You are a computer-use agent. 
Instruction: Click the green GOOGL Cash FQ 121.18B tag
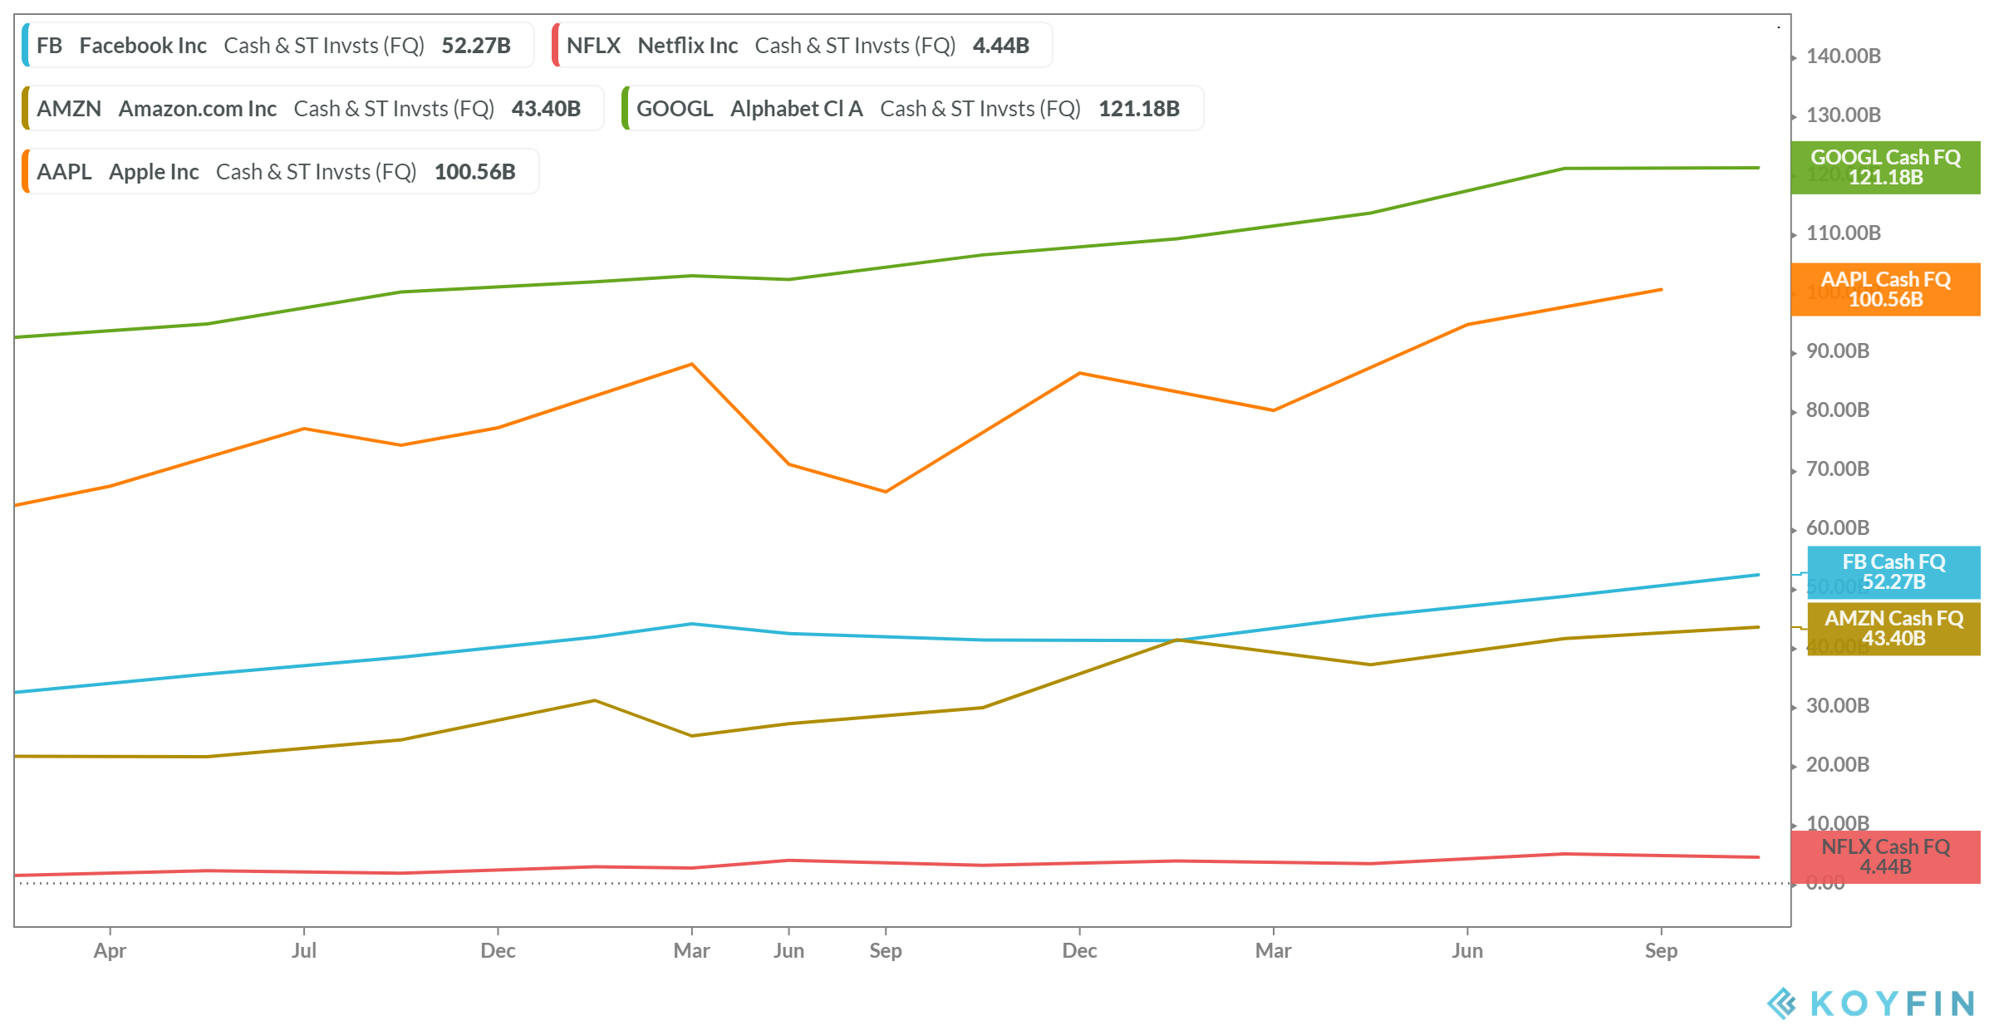tap(1885, 168)
